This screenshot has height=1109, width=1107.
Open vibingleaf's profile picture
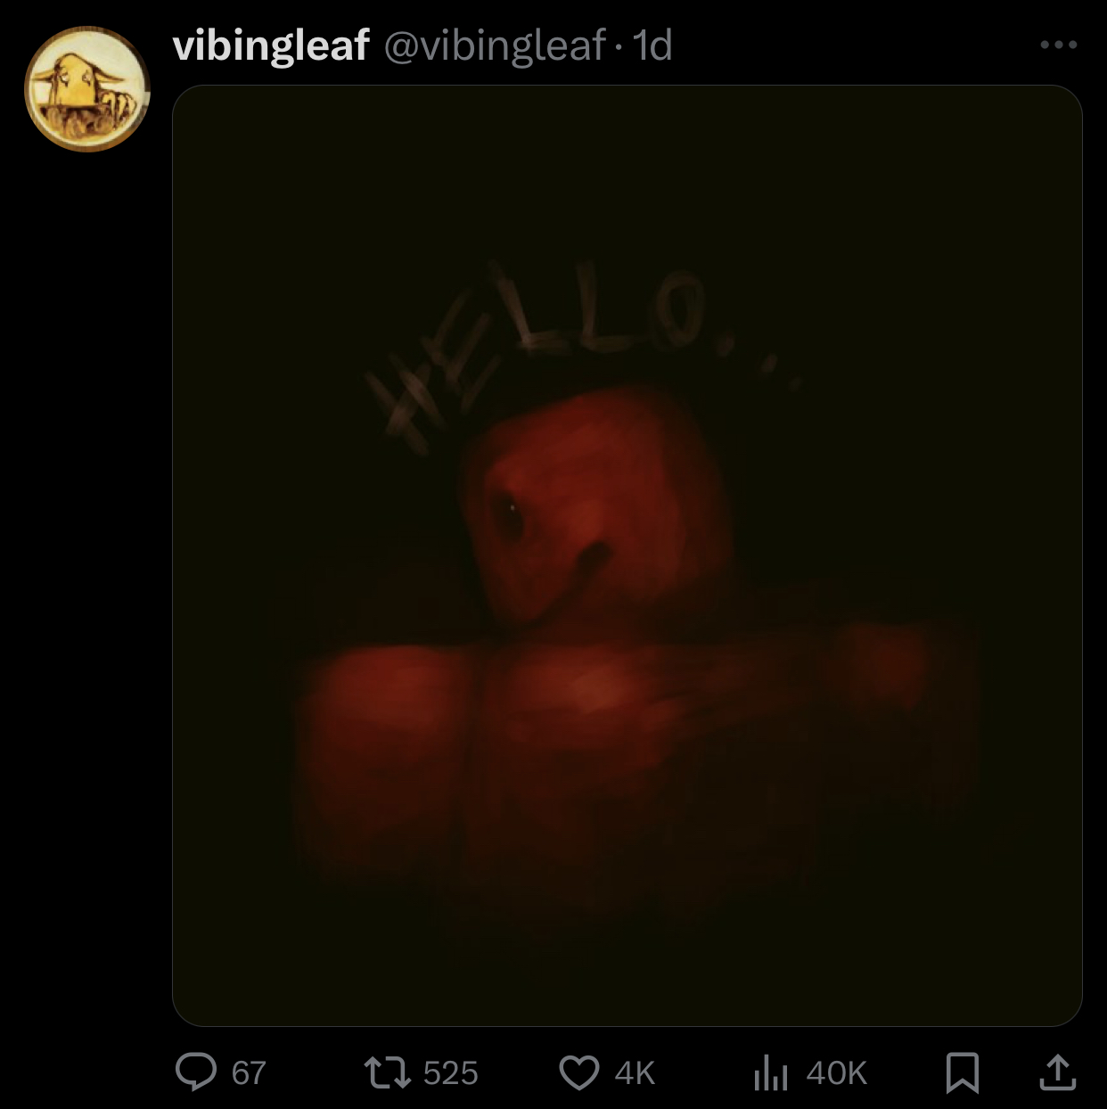click(87, 88)
